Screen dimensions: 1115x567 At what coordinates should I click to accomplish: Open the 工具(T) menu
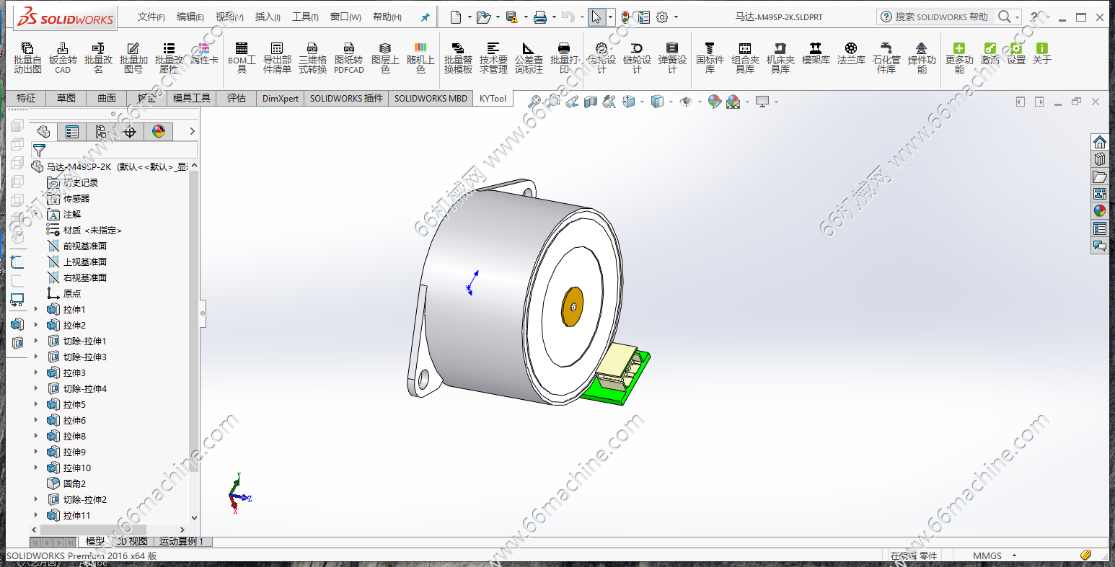pos(305,17)
